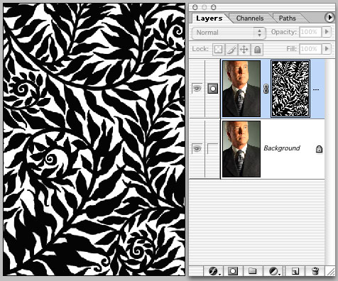Add a layer mask using bottom icon
Screen dimensions: 338x281
(232, 271)
